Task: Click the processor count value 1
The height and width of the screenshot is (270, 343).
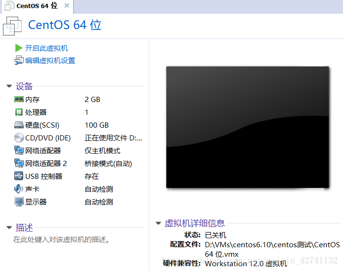Action: pos(86,112)
